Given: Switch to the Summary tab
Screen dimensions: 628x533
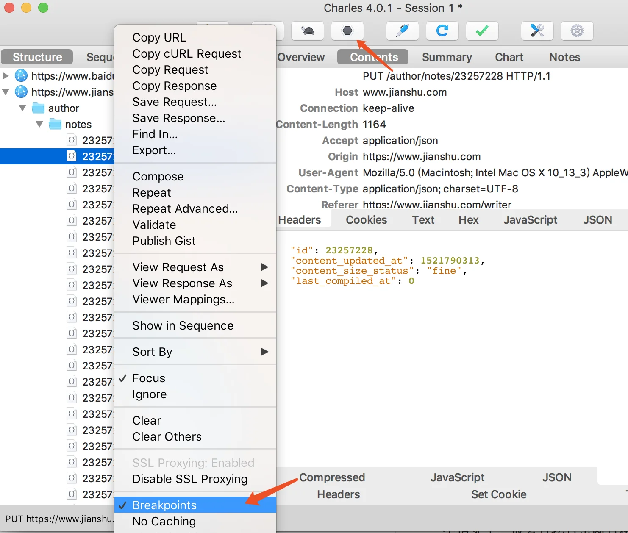Looking at the screenshot, I should (447, 57).
